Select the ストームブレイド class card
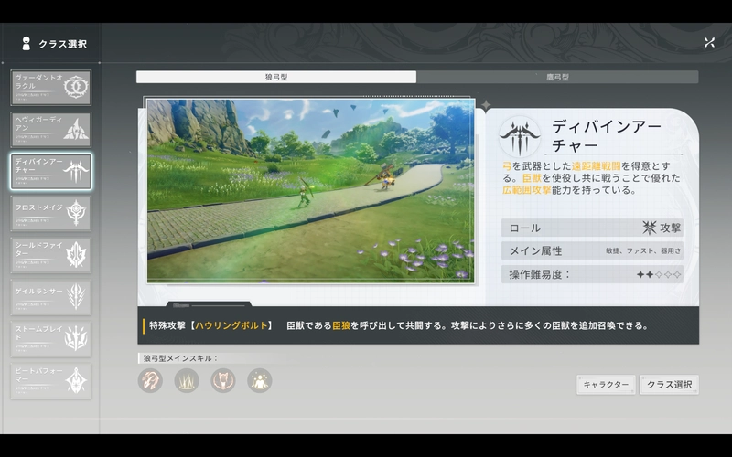The image size is (732, 457). point(51,339)
